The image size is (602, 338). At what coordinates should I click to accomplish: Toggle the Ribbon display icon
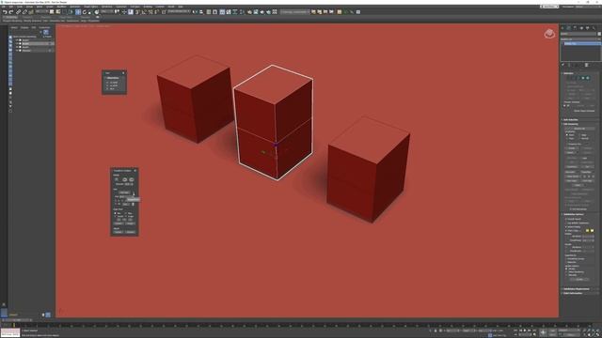[x=222, y=12]
